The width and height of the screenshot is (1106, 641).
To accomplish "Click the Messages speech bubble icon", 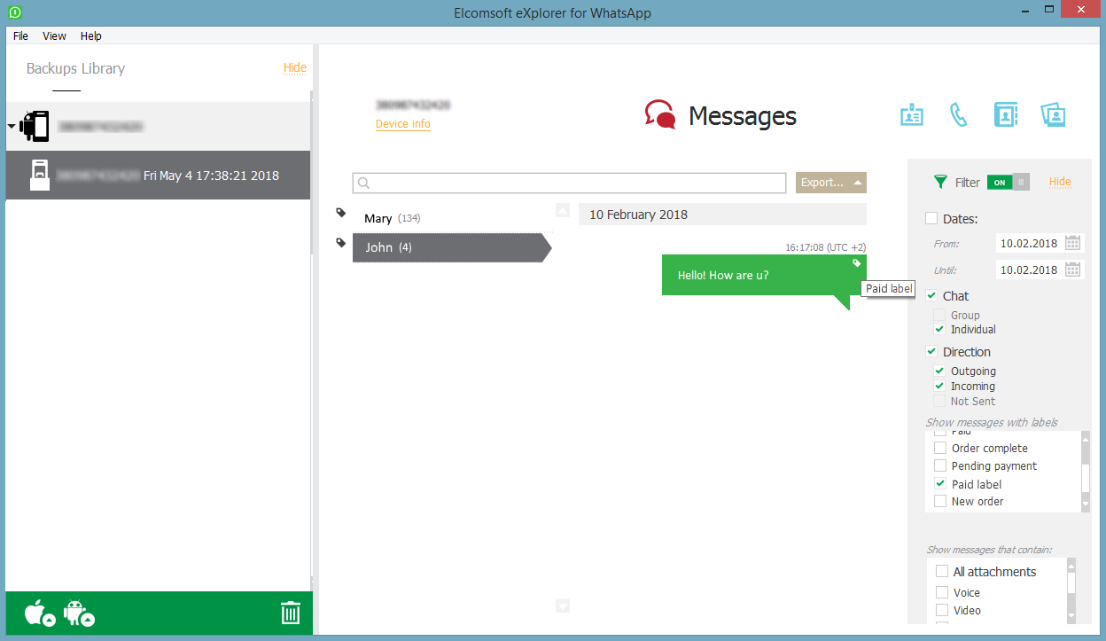I will (659, 115).
